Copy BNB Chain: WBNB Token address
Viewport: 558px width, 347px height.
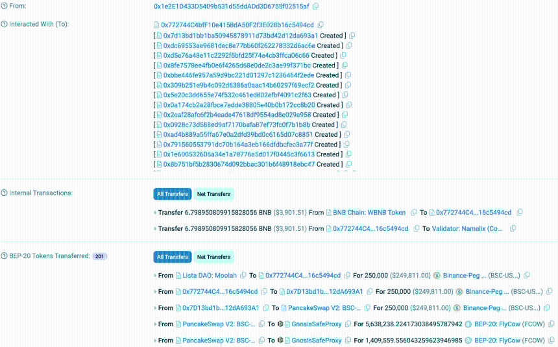click(x=413, y=212)
